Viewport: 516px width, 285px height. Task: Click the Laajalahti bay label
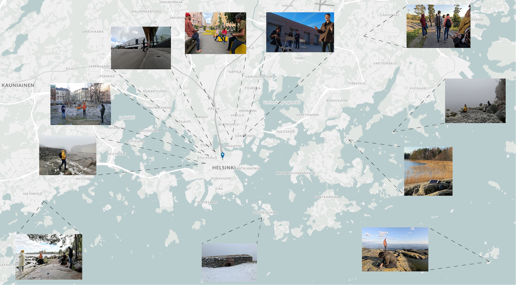pos(127,117)
